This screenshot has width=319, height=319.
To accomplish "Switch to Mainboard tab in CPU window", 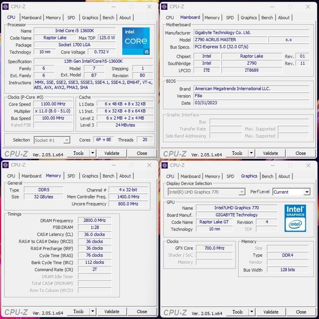I will 31,18.
